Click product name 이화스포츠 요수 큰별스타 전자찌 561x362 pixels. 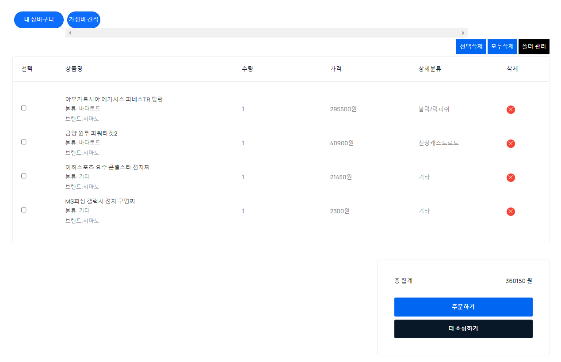point(107,167)
